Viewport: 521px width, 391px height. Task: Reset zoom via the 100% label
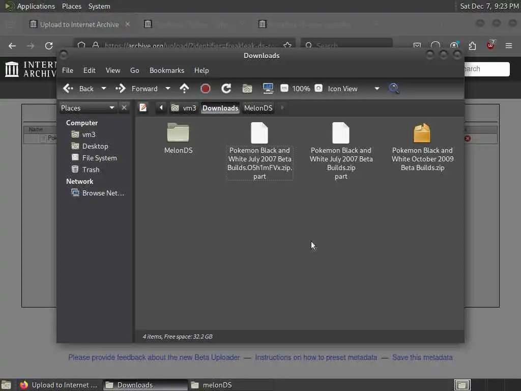coord(301,89)
